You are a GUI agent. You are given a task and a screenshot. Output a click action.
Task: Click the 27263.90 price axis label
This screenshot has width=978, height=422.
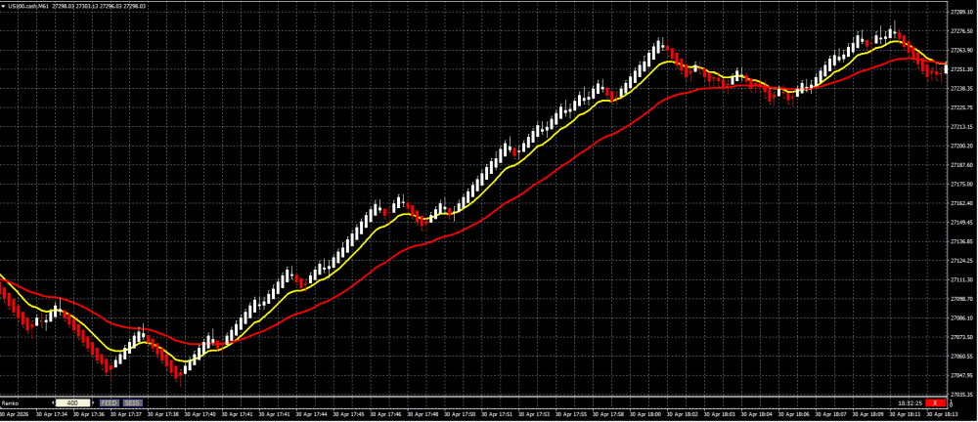[x=961, y=51]
